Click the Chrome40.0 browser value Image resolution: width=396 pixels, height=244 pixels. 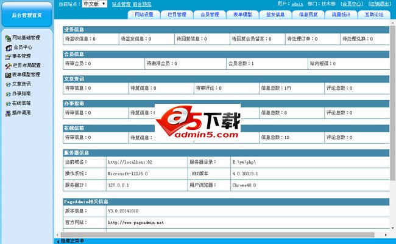(x=244, y=185)
